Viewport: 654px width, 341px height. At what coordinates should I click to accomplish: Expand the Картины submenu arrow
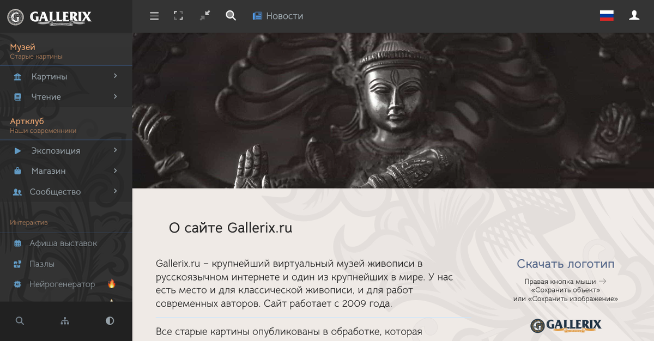116,76
